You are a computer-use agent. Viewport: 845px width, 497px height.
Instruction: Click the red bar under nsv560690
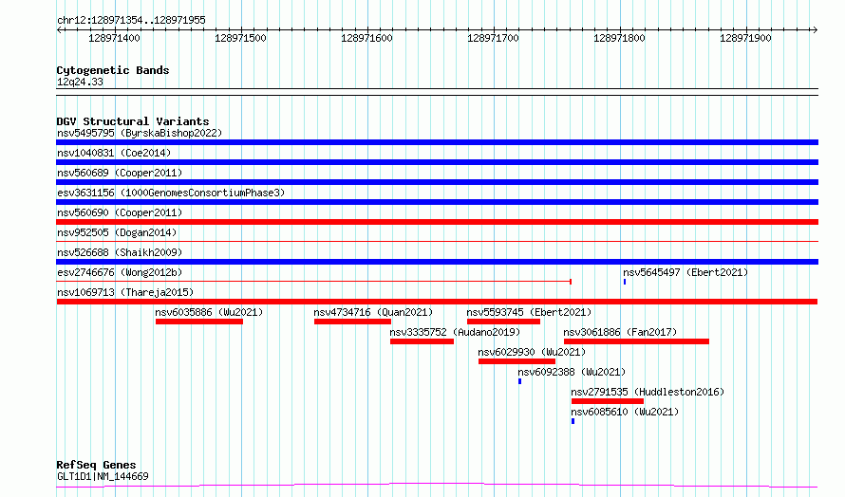[437, 222]
